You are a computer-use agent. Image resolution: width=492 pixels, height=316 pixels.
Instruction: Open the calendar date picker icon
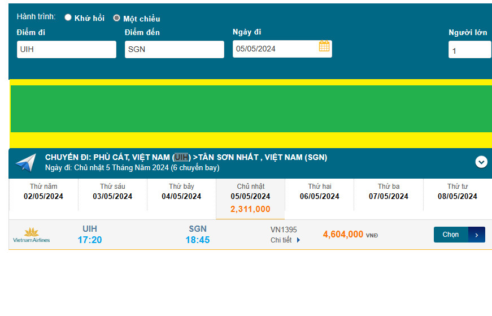point(324,46)
